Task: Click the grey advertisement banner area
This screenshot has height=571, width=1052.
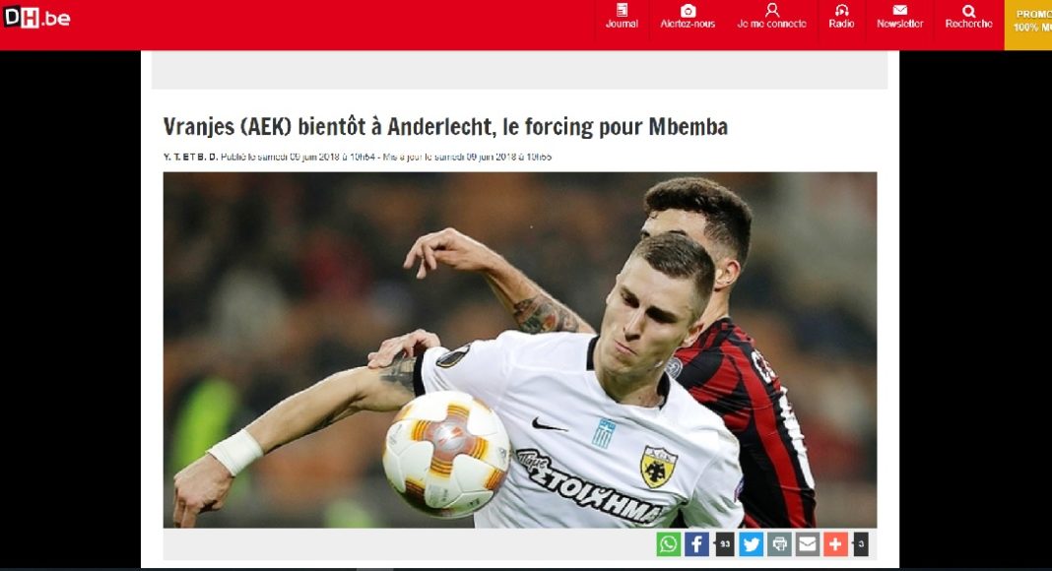Action: click(x=519, y=70)
